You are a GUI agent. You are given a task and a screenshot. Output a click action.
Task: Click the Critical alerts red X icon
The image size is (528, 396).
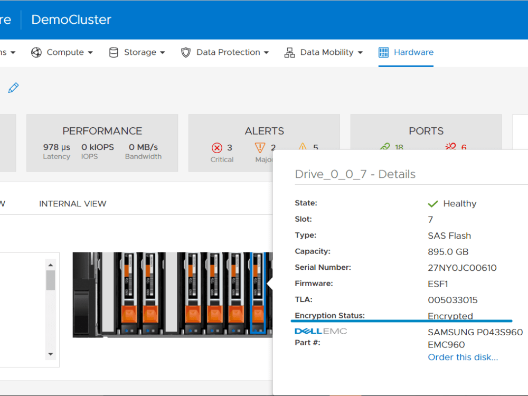pos(217,147)
